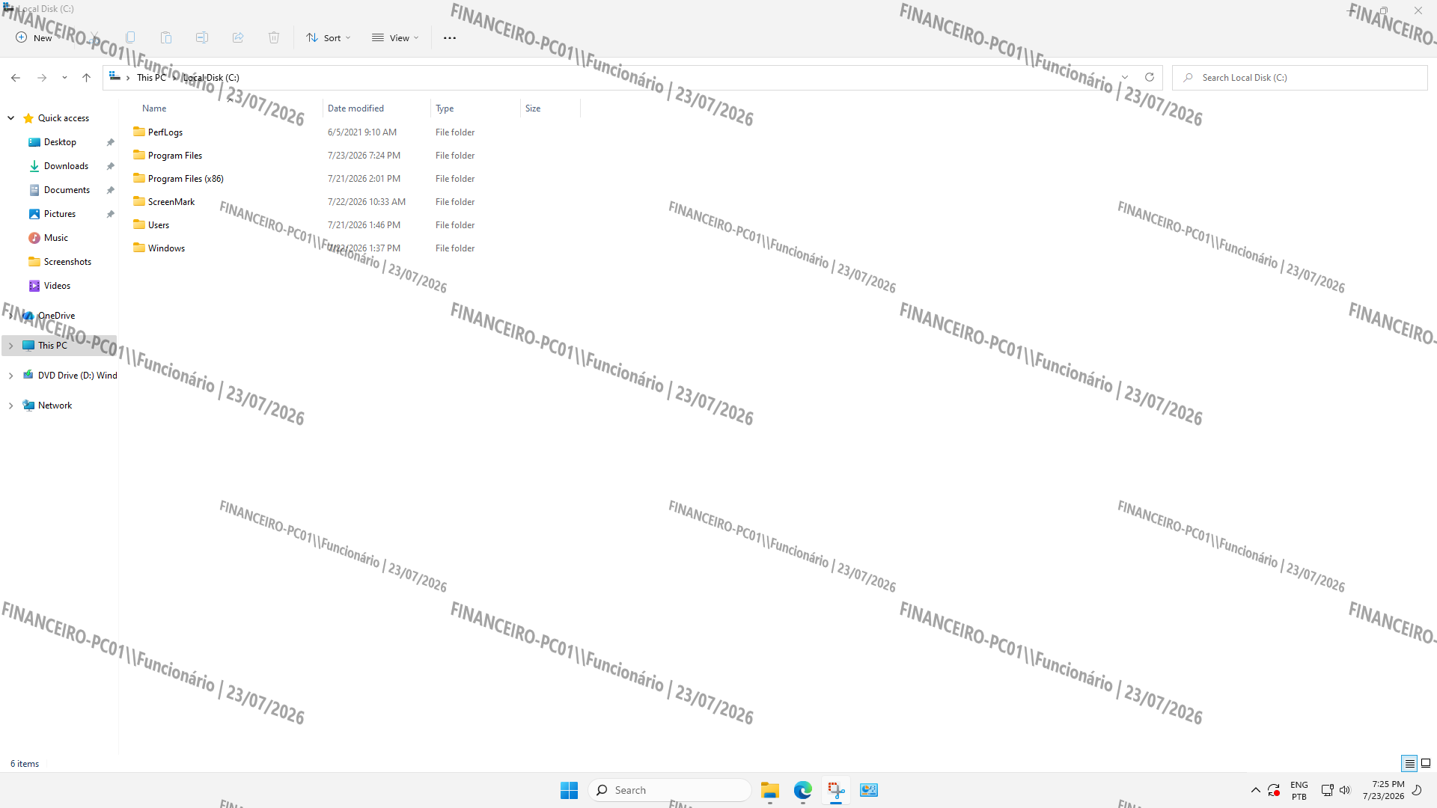Go back with the Back arrow

(16, 78)
